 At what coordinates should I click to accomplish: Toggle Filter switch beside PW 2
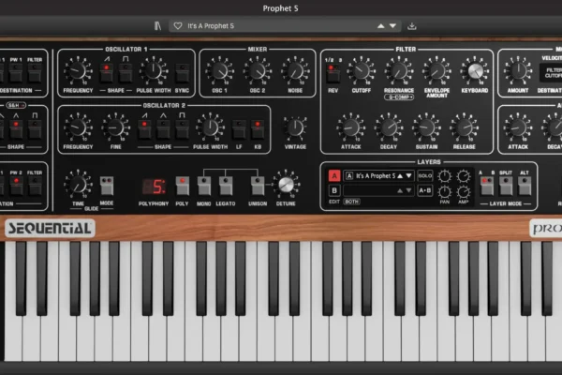35,186
